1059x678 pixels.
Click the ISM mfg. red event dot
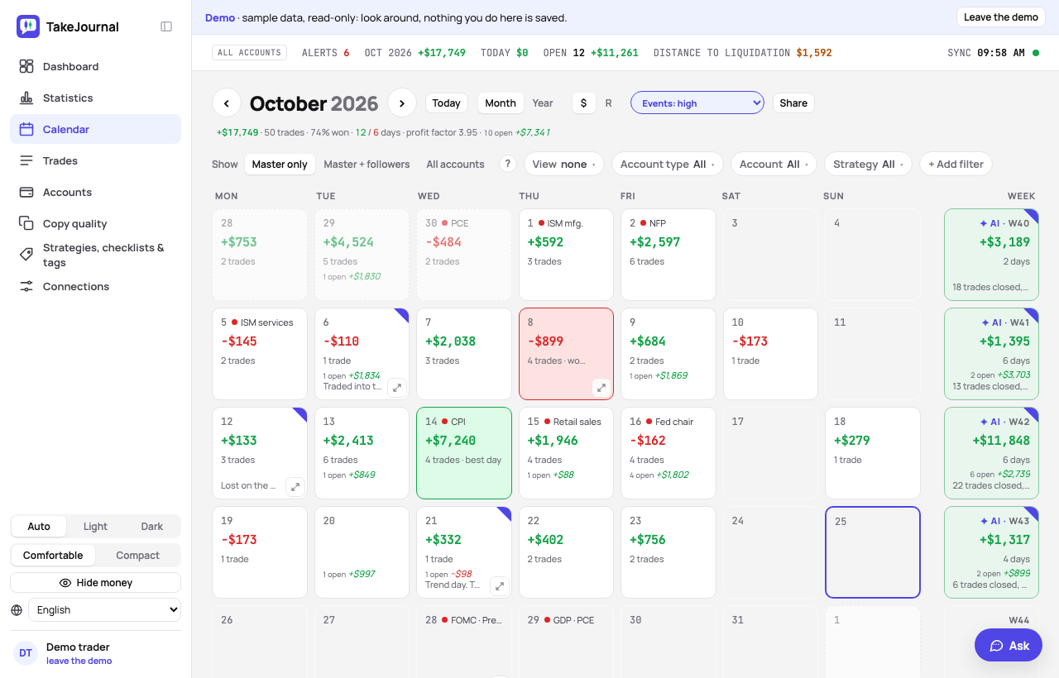point(541,223)
